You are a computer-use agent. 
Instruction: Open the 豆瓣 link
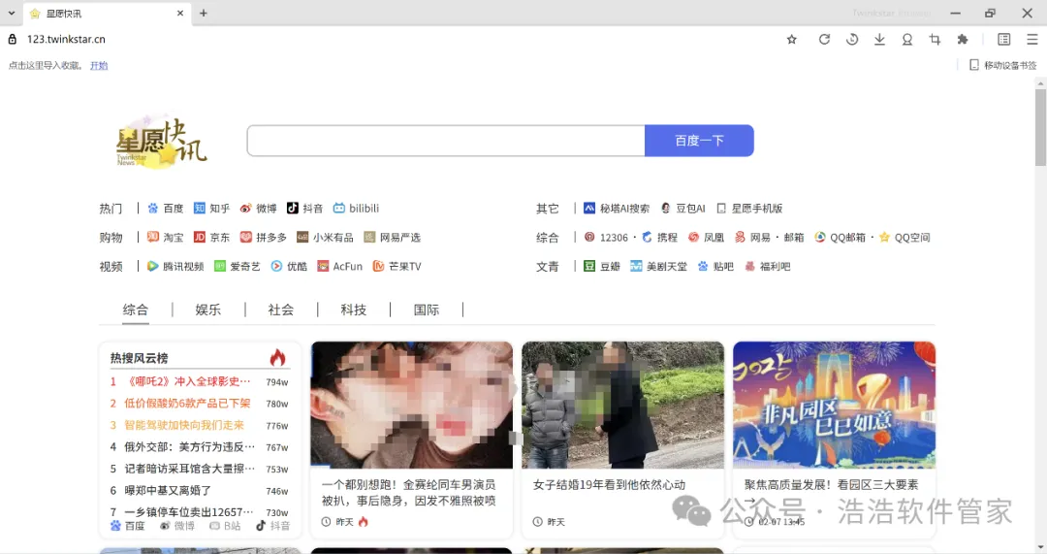click(602, 266)
